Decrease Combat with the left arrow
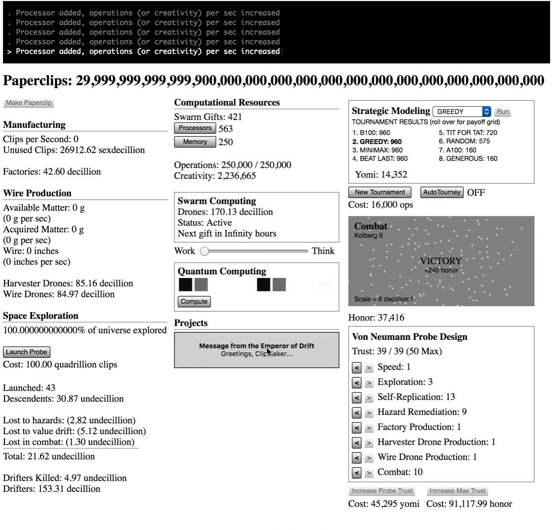Screen dimensions: 552x530 356,473
